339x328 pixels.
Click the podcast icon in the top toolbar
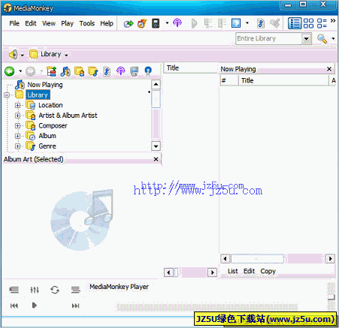[177, 23]
